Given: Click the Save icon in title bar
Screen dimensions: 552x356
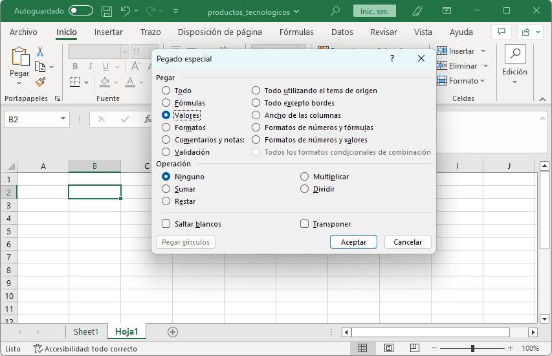Looking at the screenshot, I should pyautogui.click(x=107, y=11).
